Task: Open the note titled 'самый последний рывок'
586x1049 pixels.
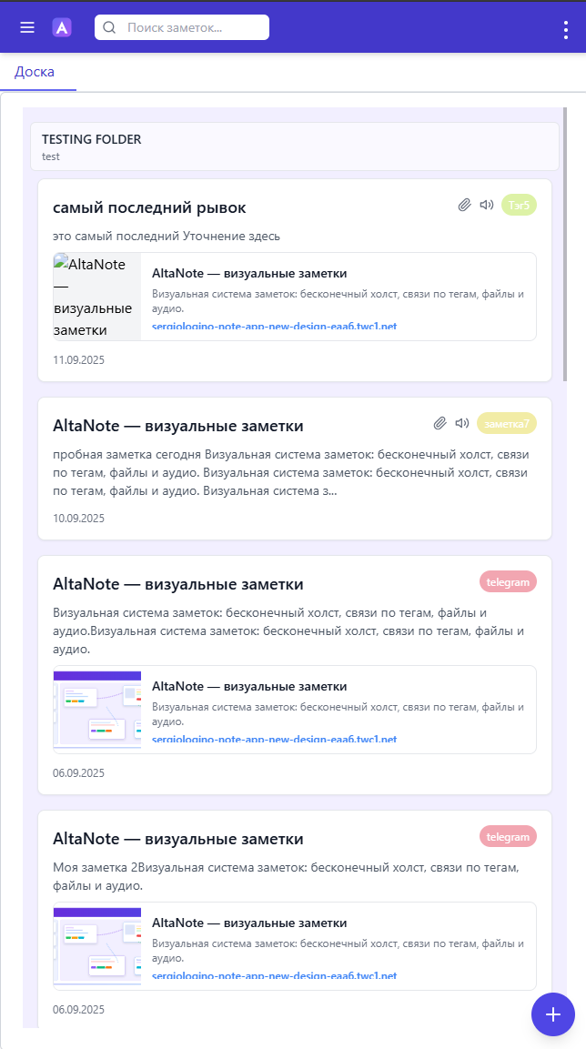Action: tap(148, 207)
